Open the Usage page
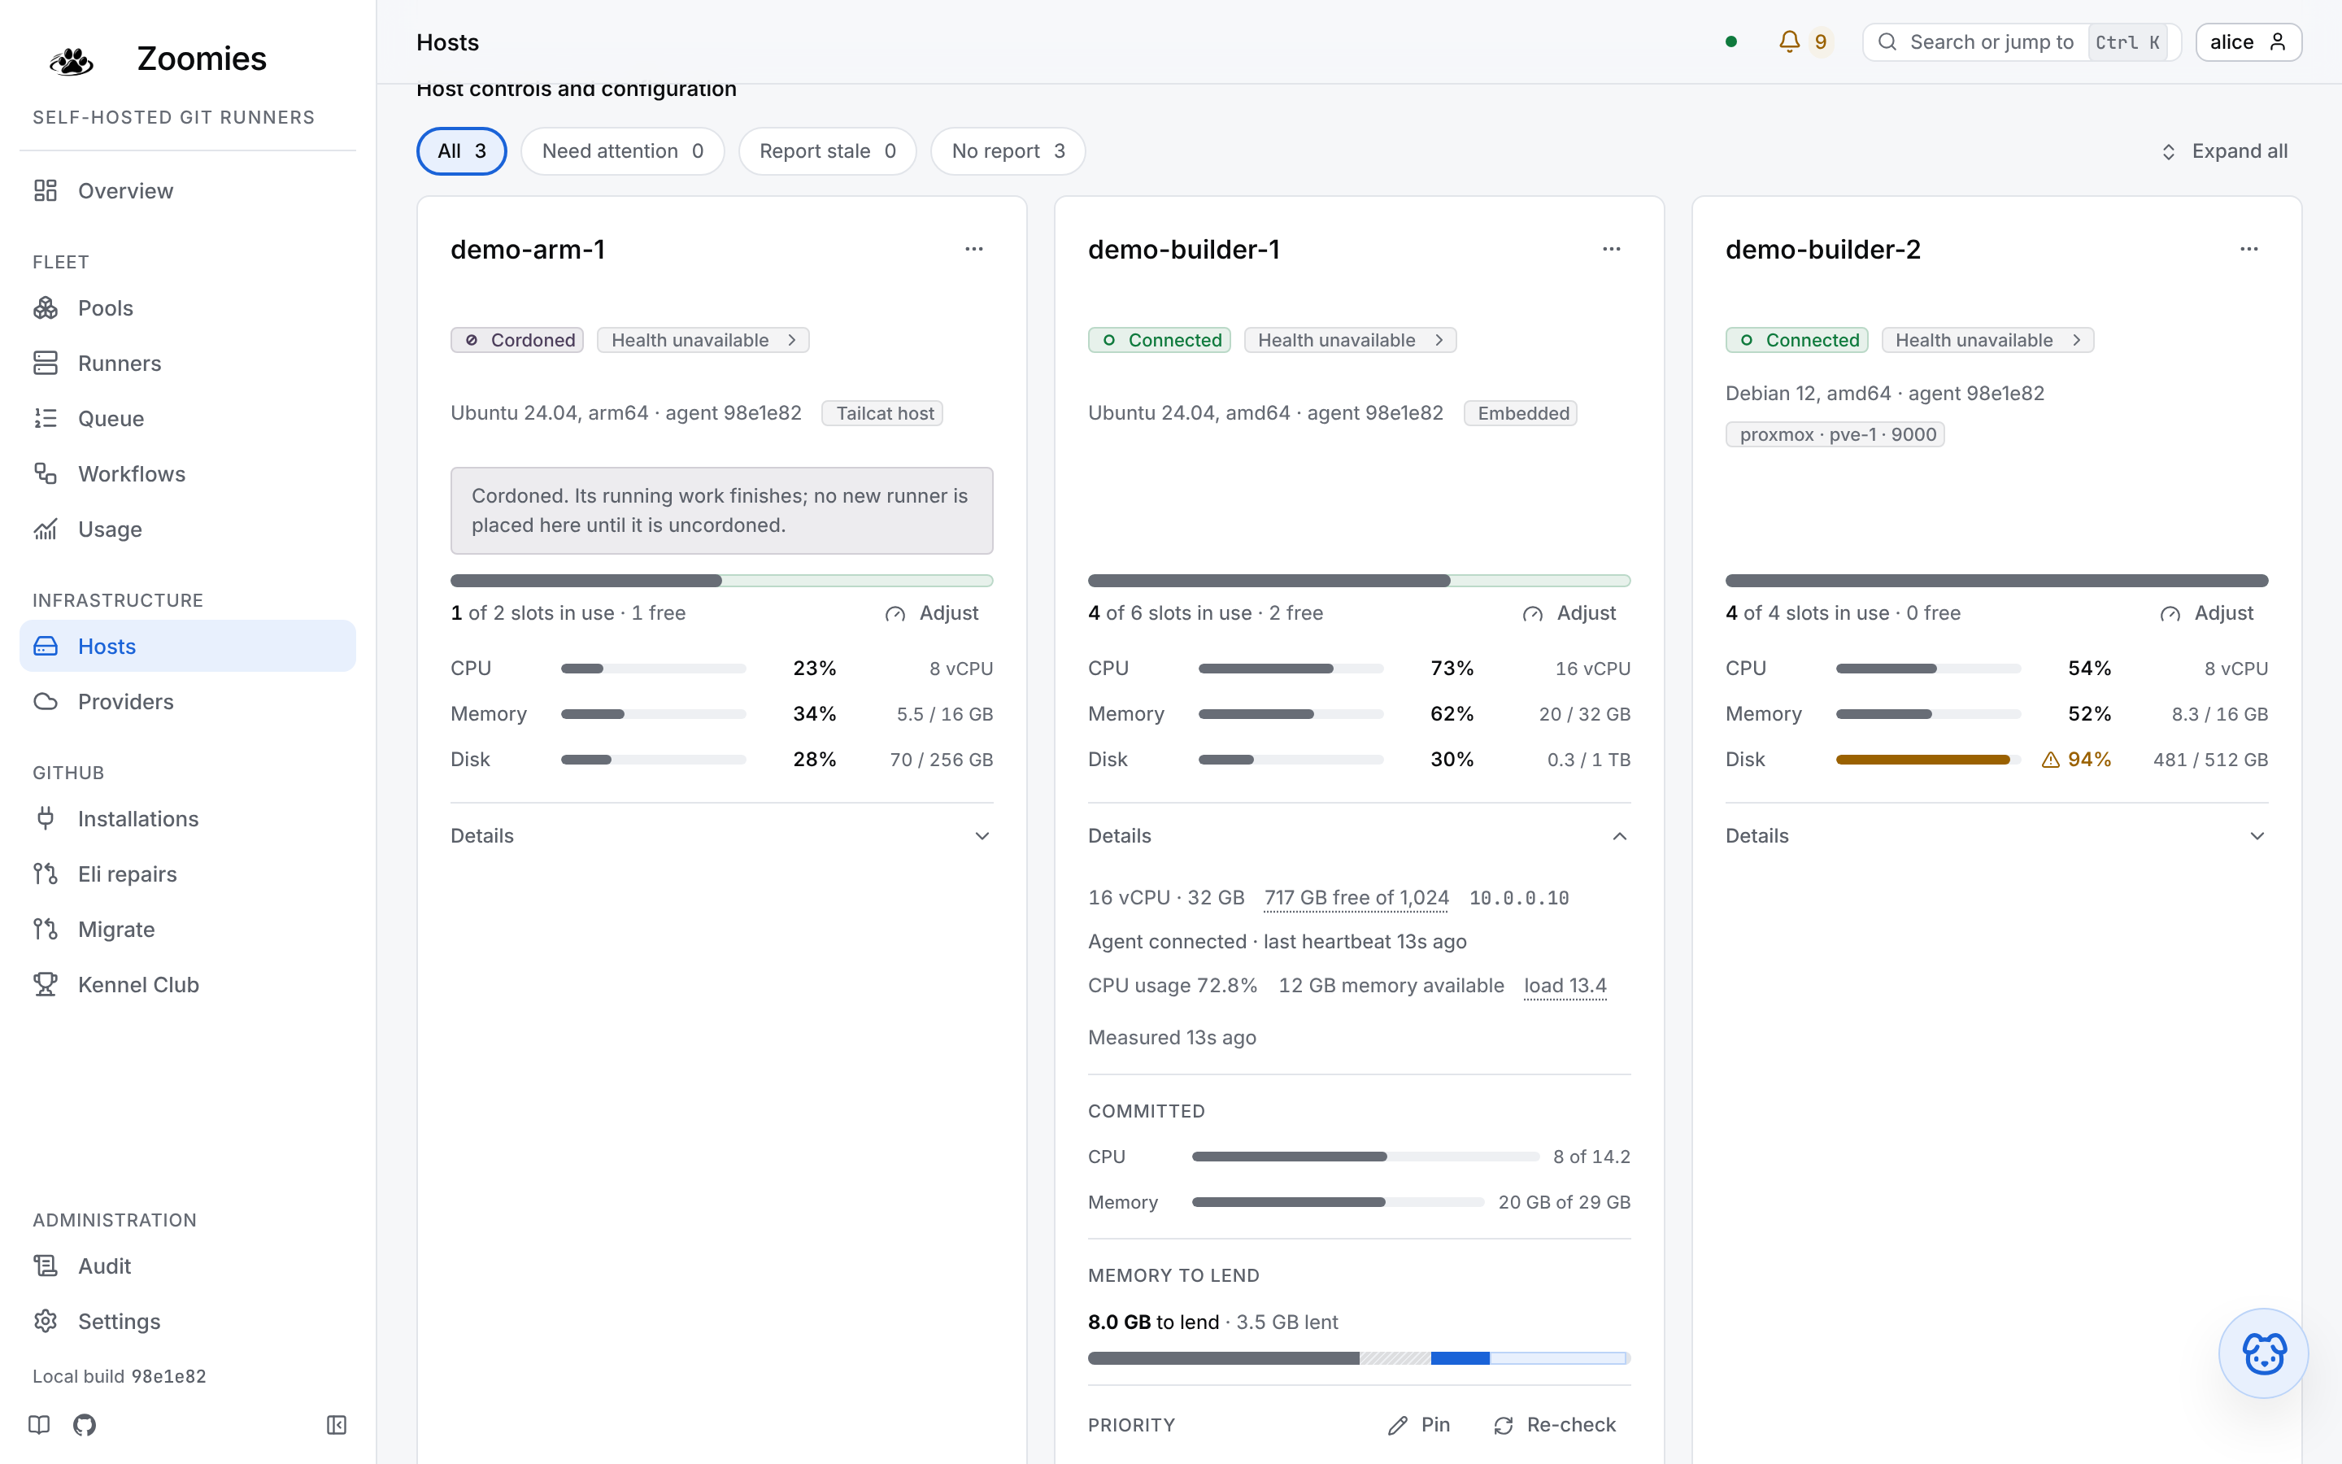Image resolution: width=2342 pixels, height=1464 pixels. (x=188, y=529)
